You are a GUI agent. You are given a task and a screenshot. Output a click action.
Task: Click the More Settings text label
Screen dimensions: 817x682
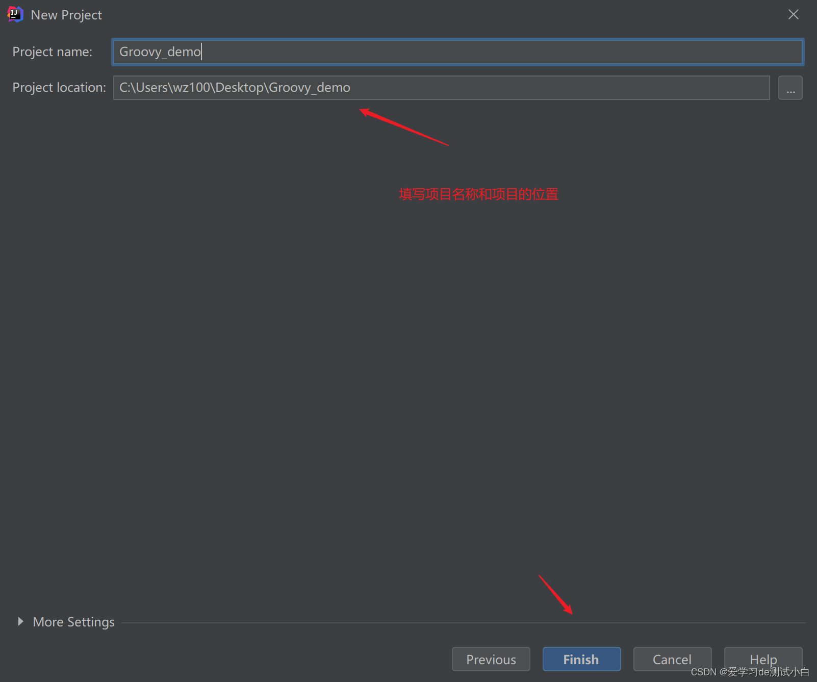(x=73, y=621)
